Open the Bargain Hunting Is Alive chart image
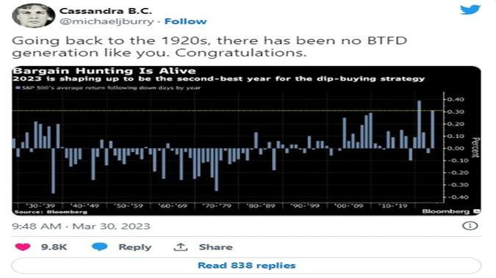This screenshot has height=278, width=496. point(246,141)
